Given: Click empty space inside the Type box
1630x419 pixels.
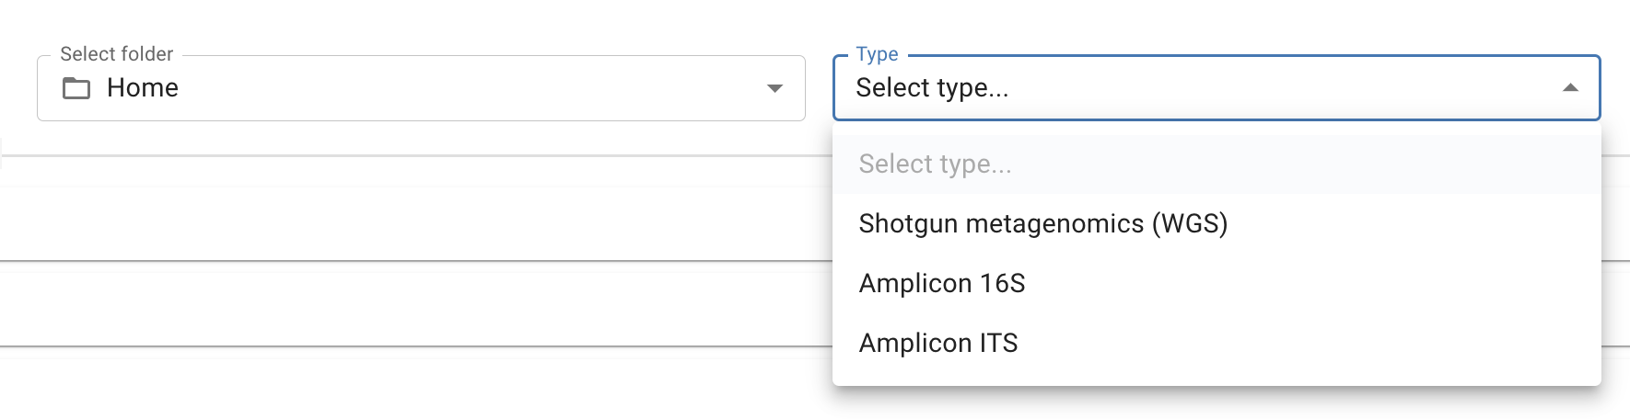Looking at the screenshot, I should [1289, 88].
